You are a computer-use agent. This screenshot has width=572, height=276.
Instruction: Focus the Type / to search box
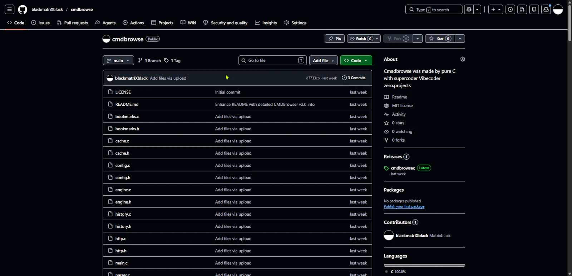434,10
